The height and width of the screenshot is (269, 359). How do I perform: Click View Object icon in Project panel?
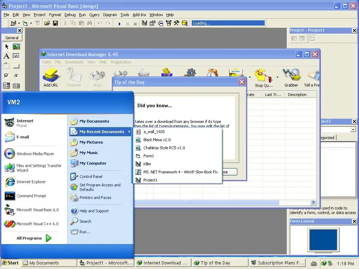(x=302, y=39)
